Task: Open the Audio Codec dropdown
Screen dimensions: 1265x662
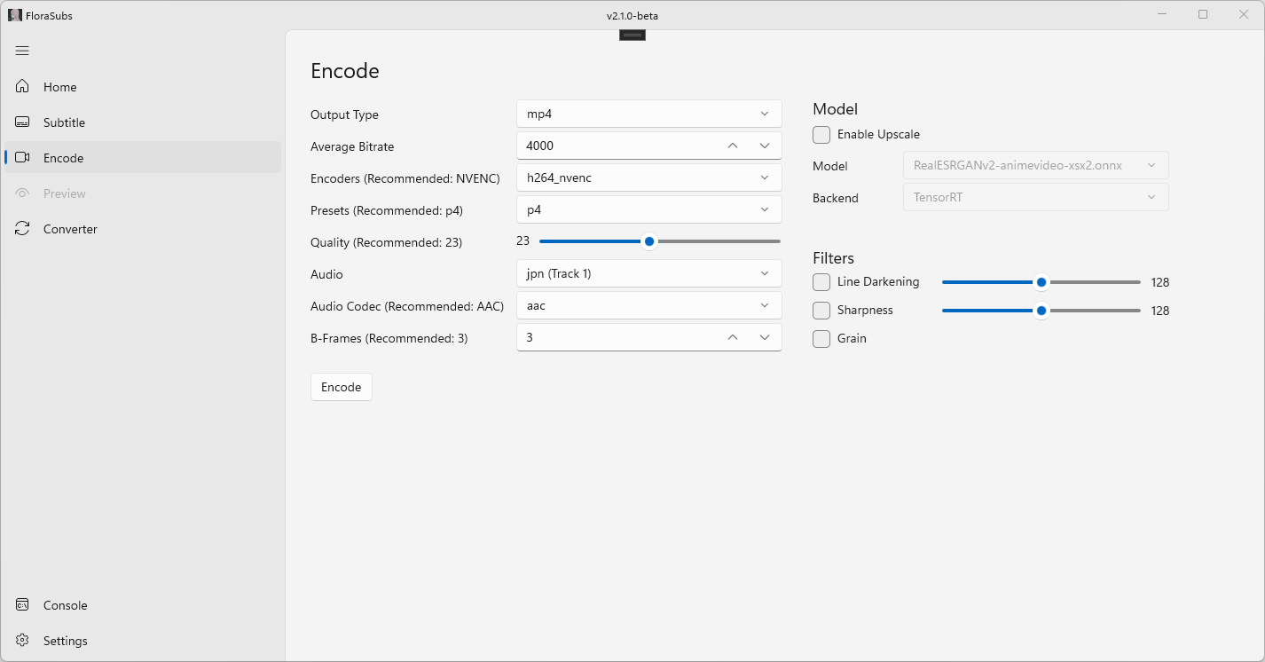Action: pyautogui.click(x=648, y=305)
